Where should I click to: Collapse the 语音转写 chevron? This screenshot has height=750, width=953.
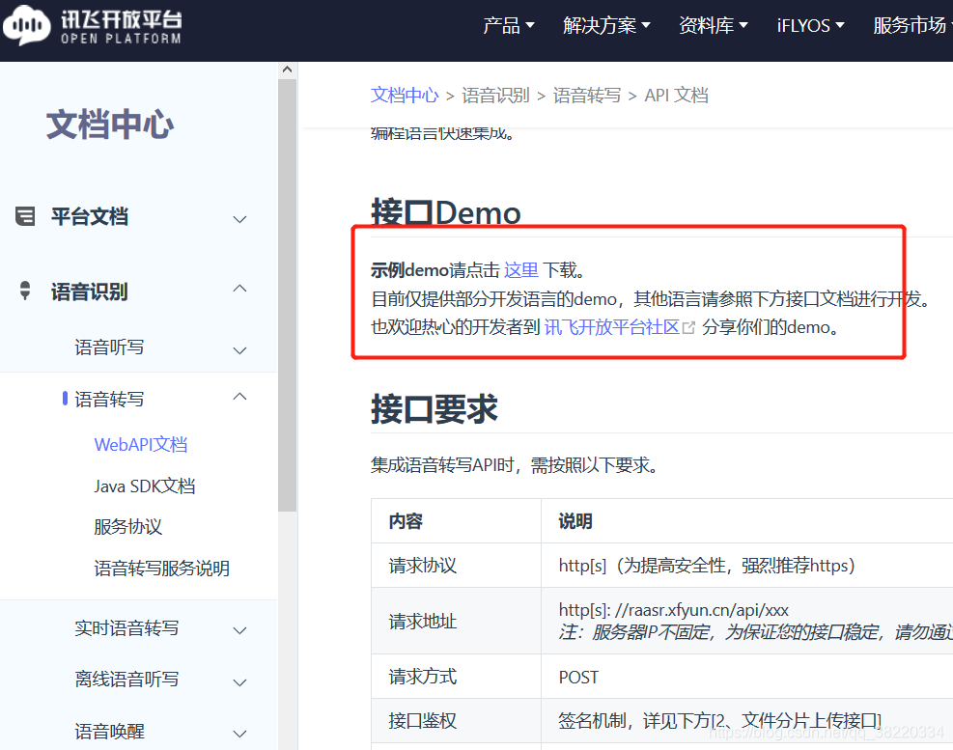240,397
